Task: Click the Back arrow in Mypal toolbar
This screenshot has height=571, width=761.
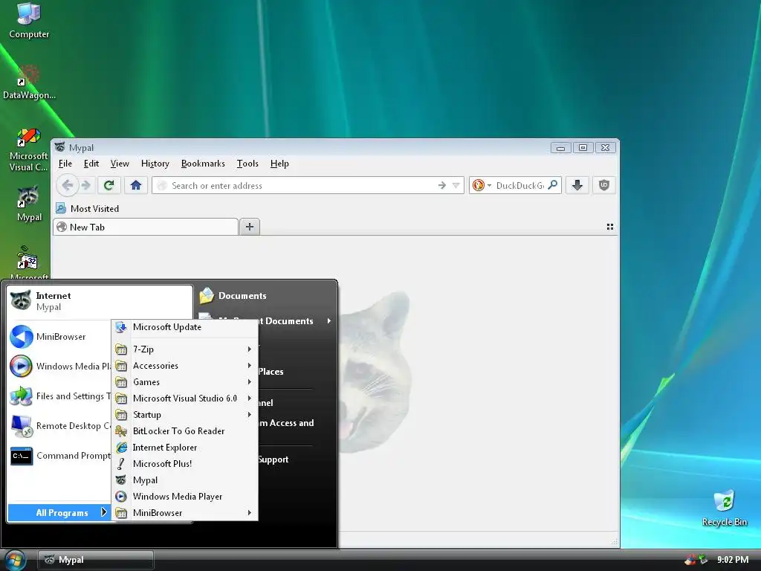Action: 68,185
